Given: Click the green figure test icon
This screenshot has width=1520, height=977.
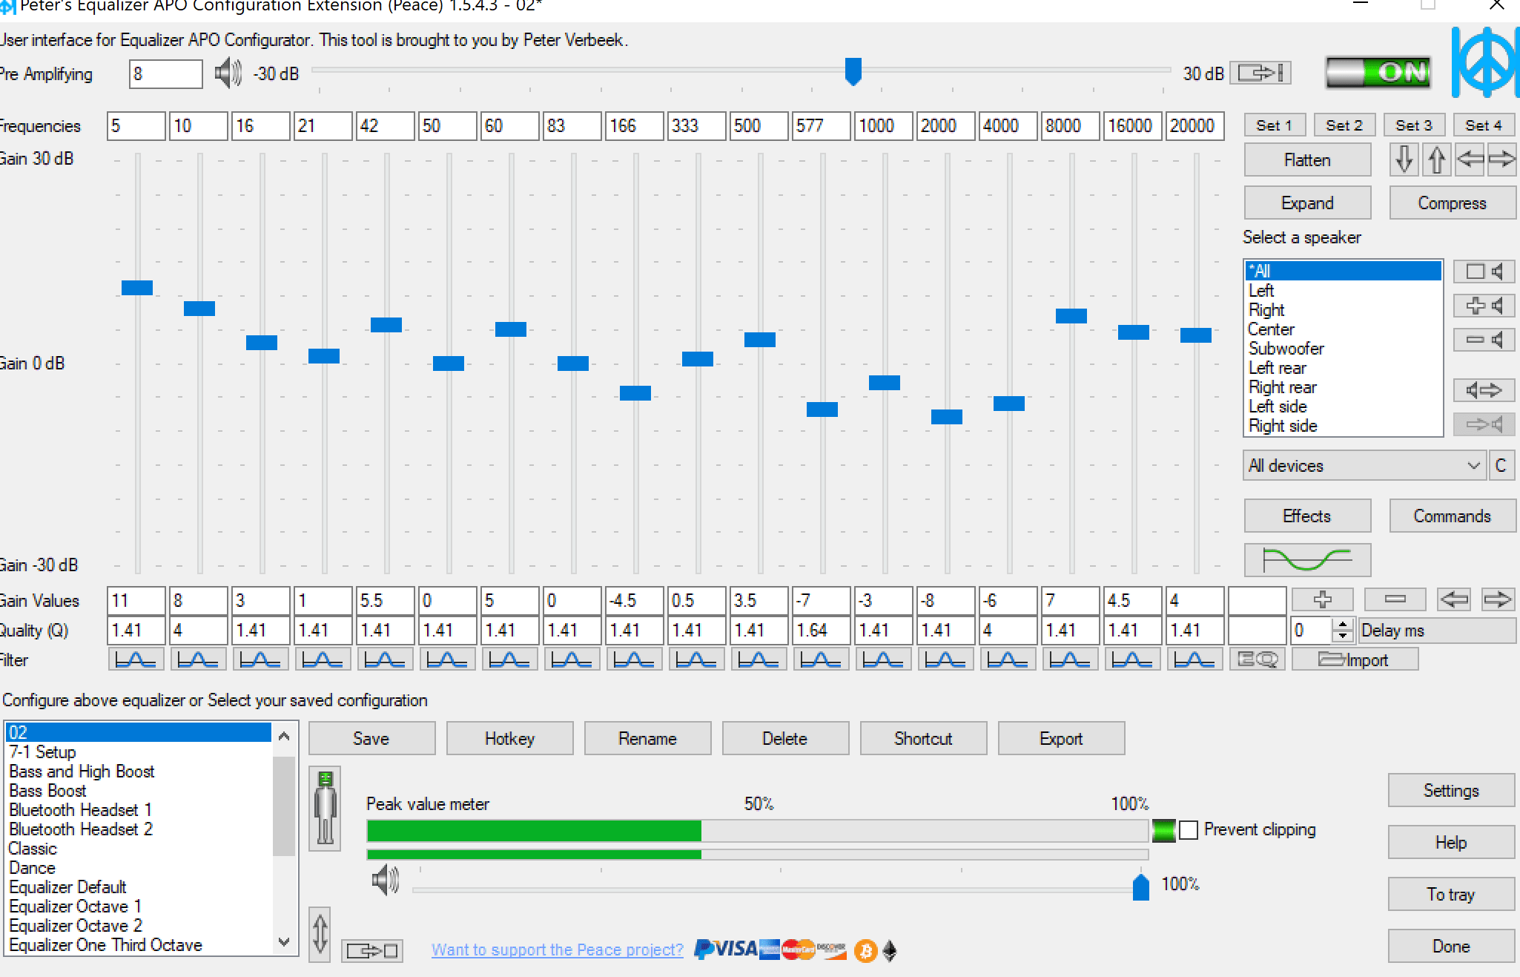Looking at the screenshot, I should click(x=325, y=808).
